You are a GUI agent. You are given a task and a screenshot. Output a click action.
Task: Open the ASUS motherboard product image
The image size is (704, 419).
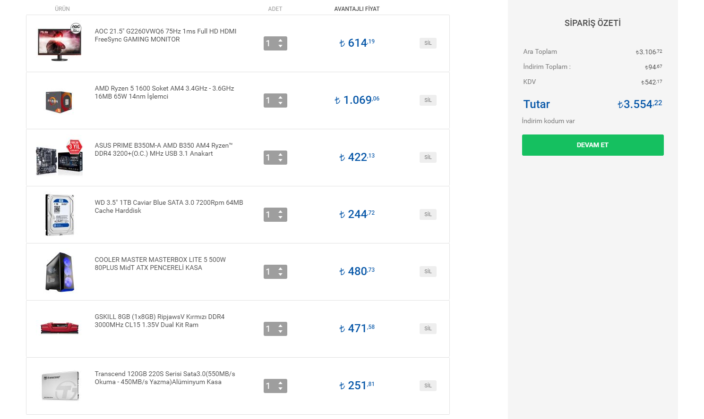[60, 158]
